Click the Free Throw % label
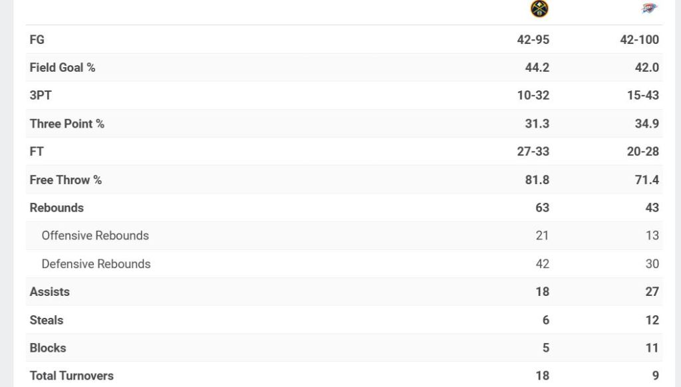 point(66,180)
